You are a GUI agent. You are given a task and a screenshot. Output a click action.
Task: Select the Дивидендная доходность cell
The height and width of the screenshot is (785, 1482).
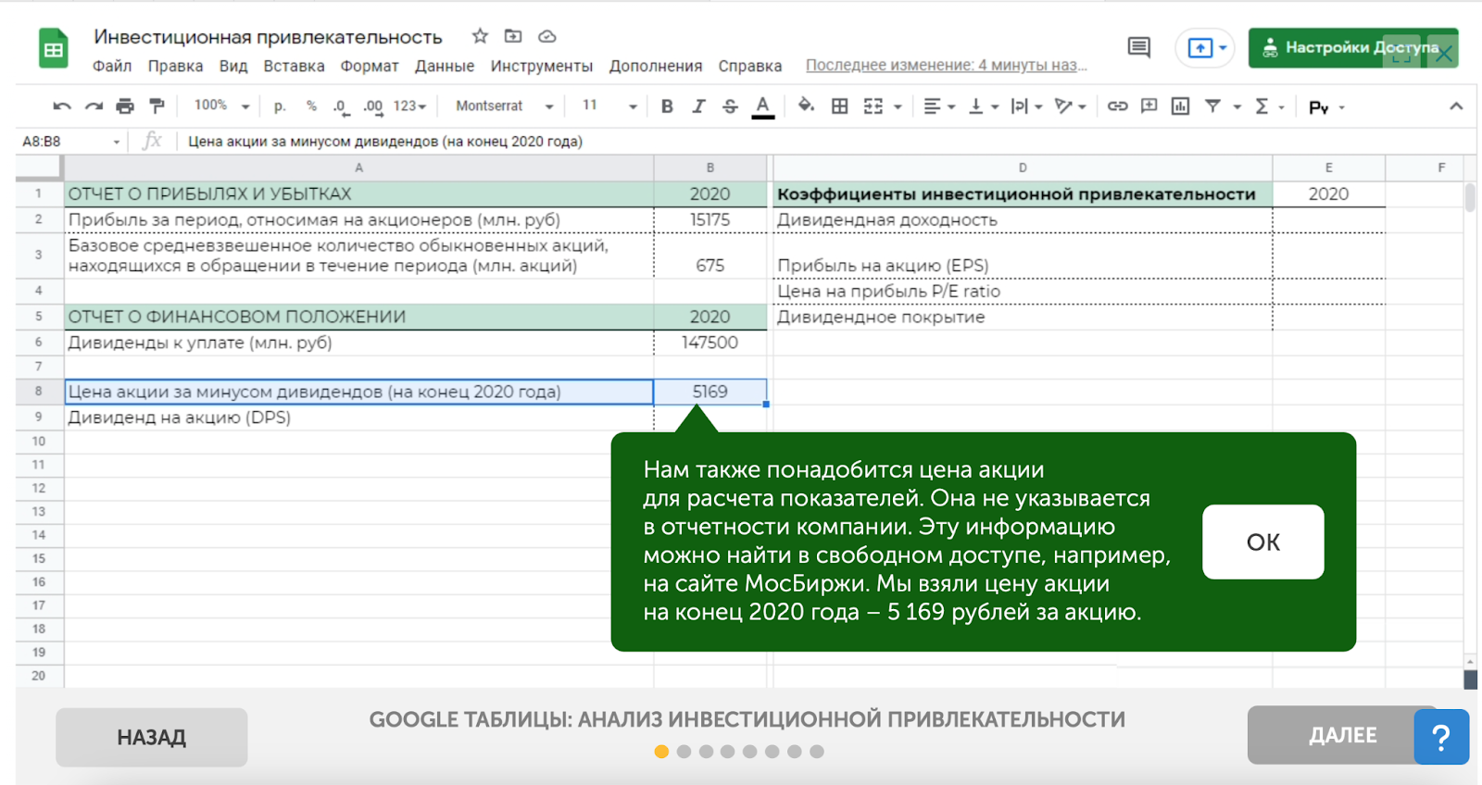[x=1023, y=220]
